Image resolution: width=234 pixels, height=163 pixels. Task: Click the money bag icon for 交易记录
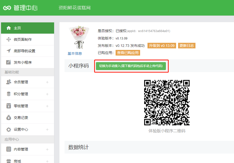[x=9, y=118]
